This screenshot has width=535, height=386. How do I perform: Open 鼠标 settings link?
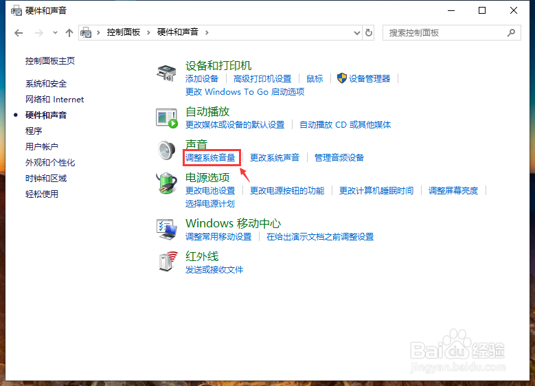pos(315,79)
